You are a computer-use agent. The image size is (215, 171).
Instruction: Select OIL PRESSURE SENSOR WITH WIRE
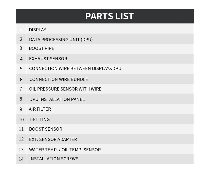[x=65, y=89]
